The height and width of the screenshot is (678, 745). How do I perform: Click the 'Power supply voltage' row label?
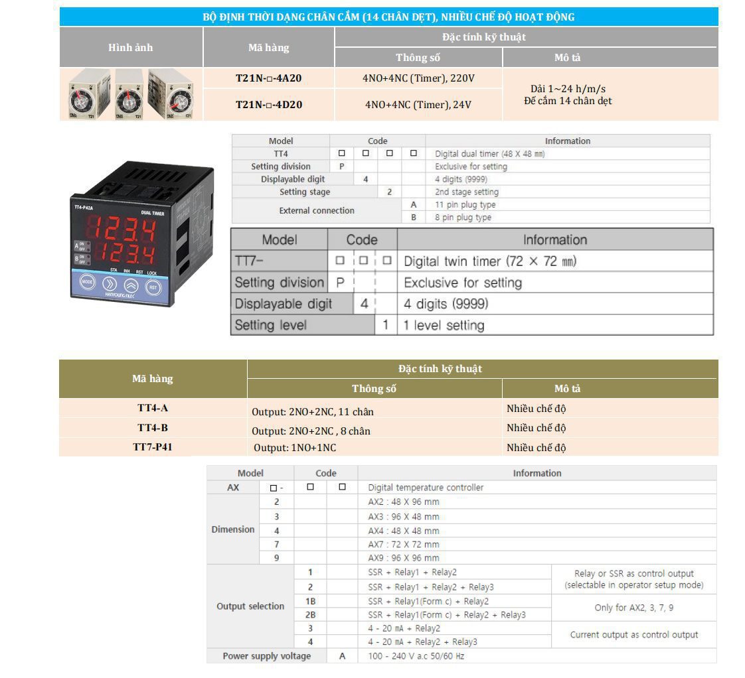click(266, 656)
